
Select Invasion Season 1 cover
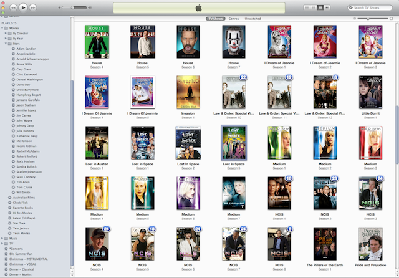(x=188, y=92)
